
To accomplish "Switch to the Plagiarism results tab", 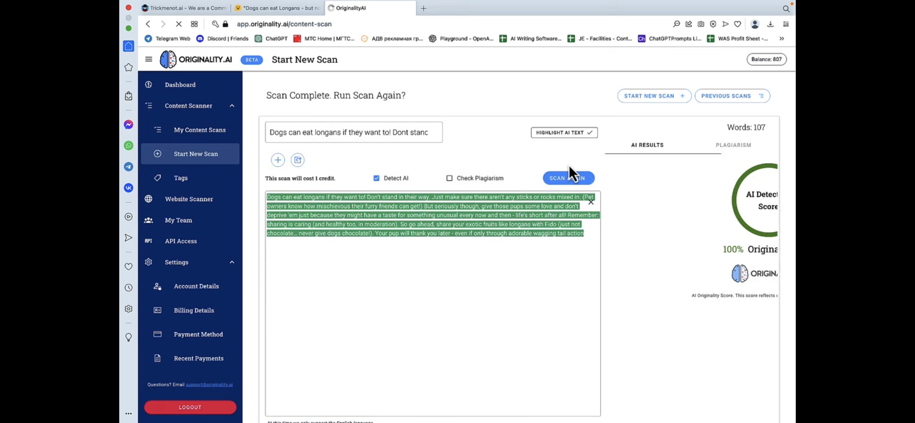I will point(733,145).
